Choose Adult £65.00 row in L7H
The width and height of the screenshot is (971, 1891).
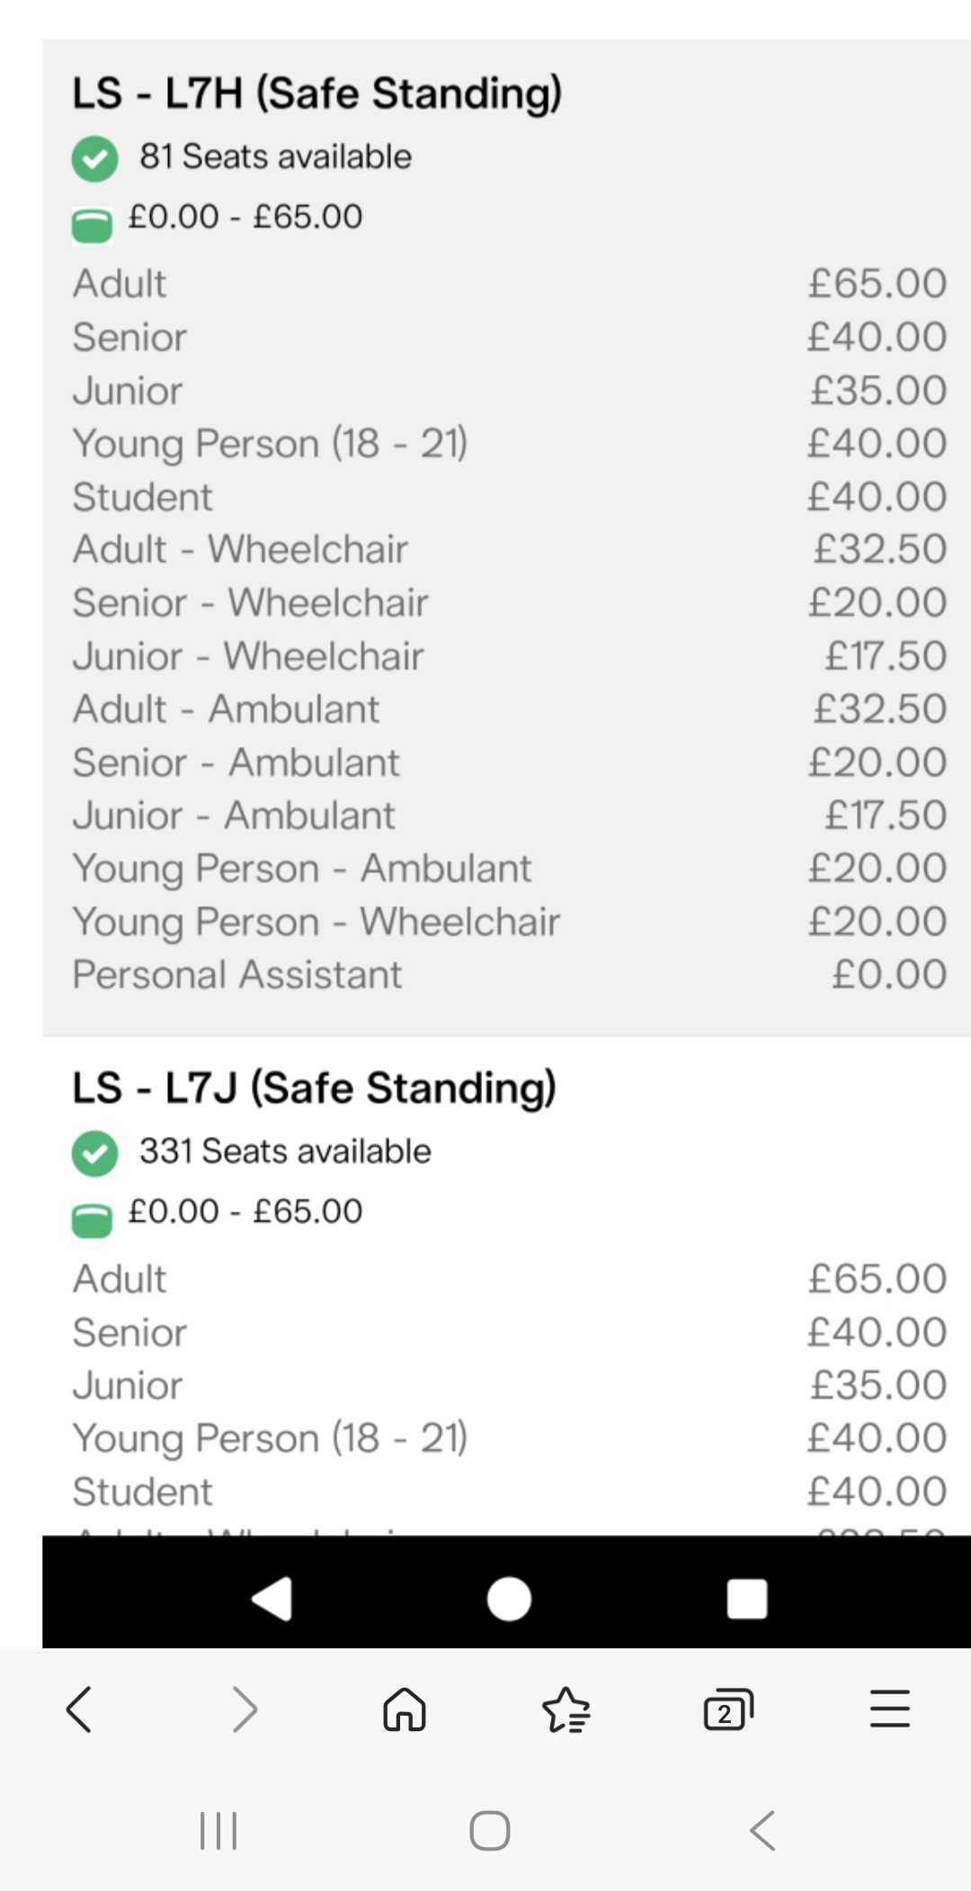pyautogui.click(x=509, y=284)
